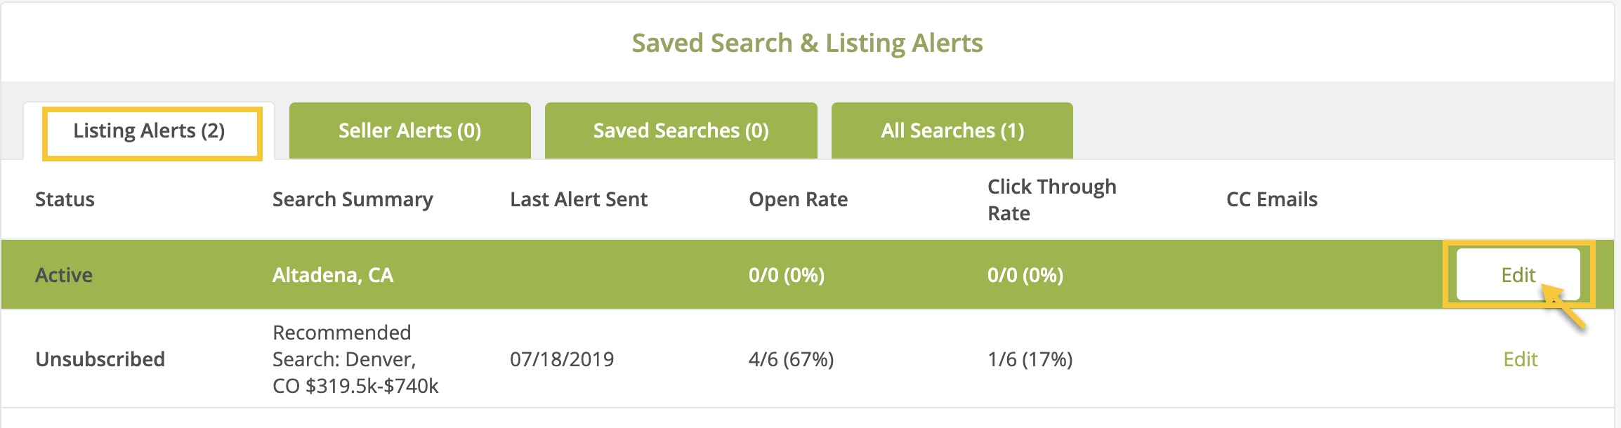Click the Active status label
Screen dimensions: 1621x428
[64, 275]
